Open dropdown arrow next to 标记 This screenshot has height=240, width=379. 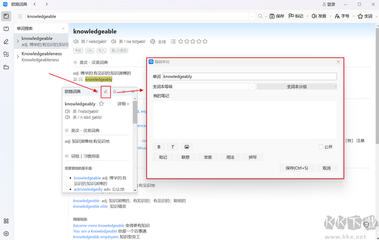point(307,16)
